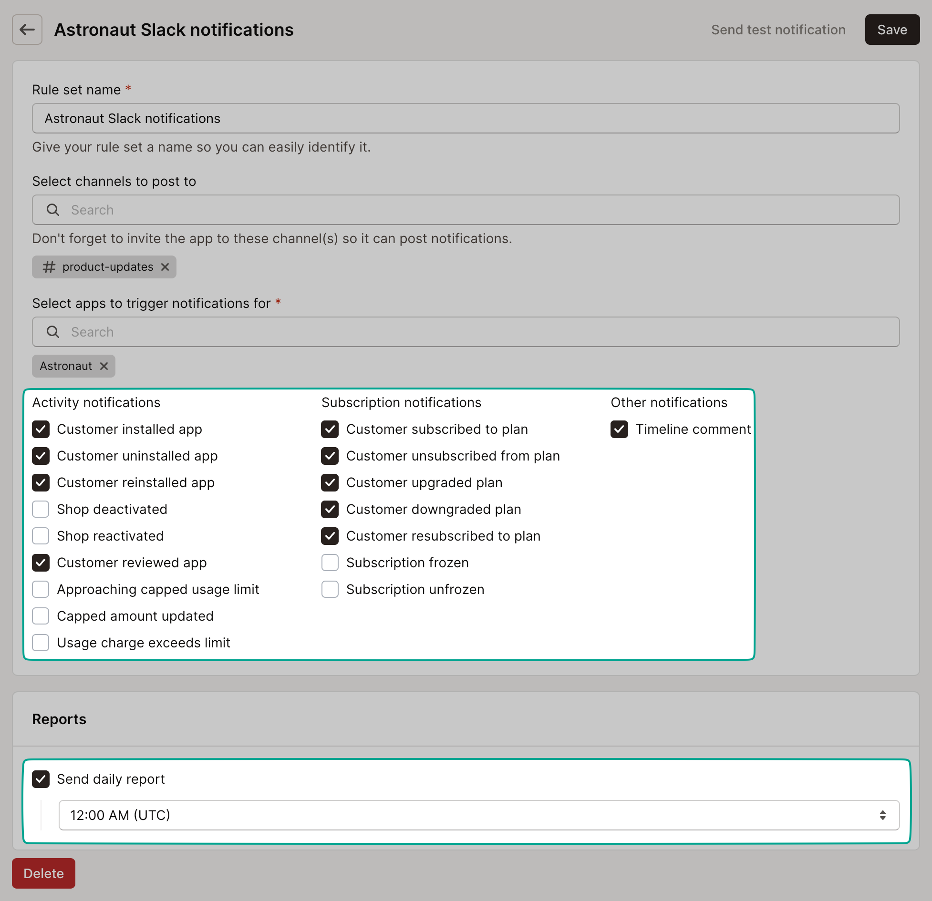
Task: Disable Customer subscribed to plan notification
Action: [330, 429]
